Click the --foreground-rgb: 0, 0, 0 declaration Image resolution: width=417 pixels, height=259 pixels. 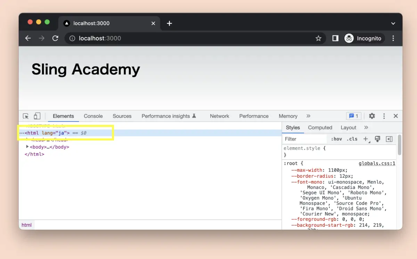[328, 219]
